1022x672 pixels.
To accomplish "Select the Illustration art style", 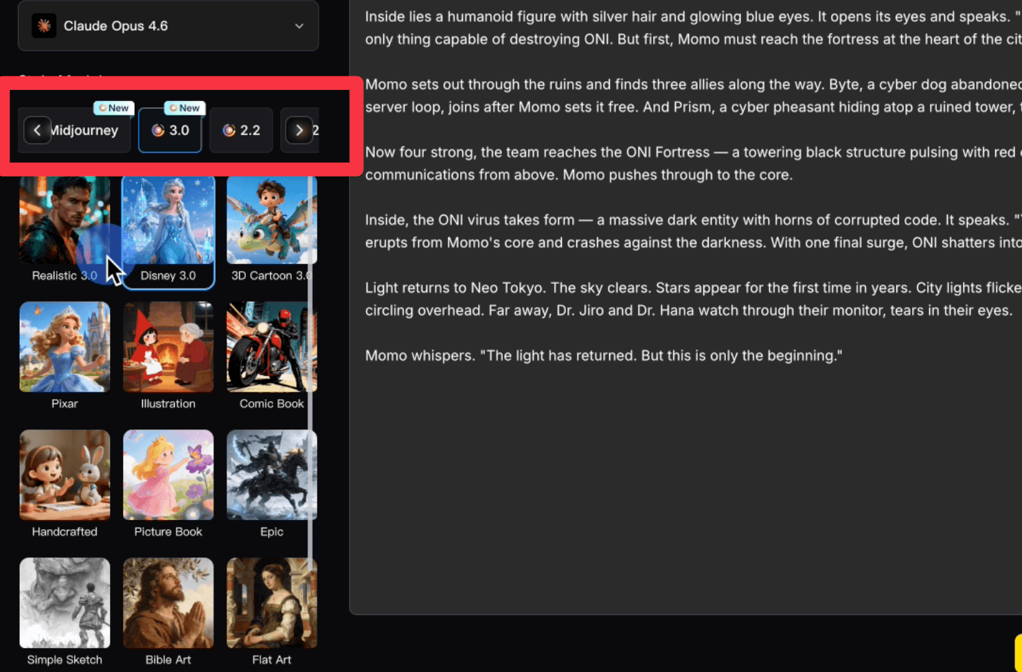I will (x=168, y=347).
